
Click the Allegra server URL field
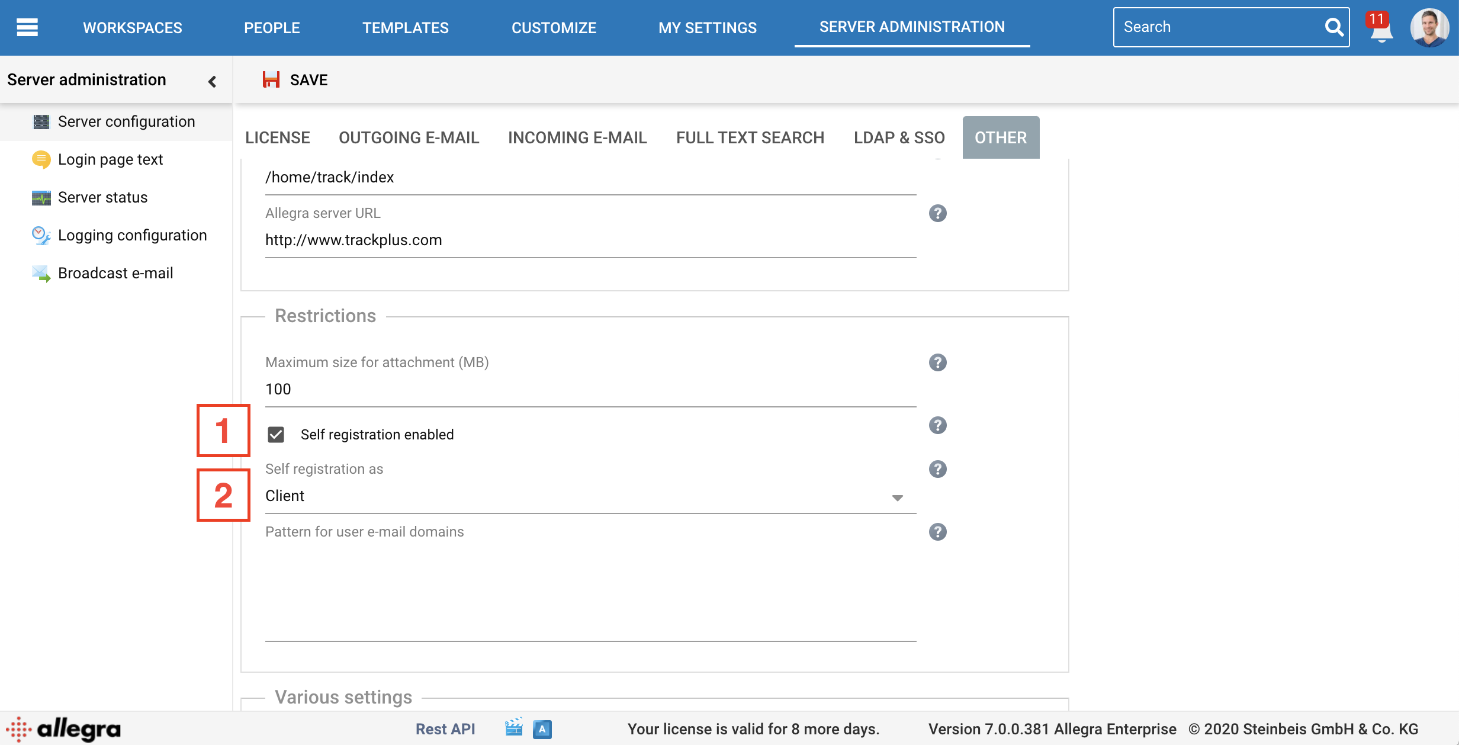coord(590,240)
